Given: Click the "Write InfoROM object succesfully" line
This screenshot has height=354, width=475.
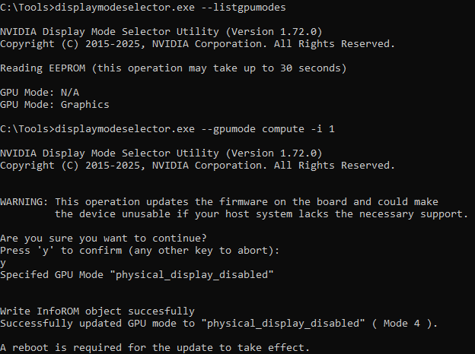Looking at the screenshot, I should click(x=97, y=311).
